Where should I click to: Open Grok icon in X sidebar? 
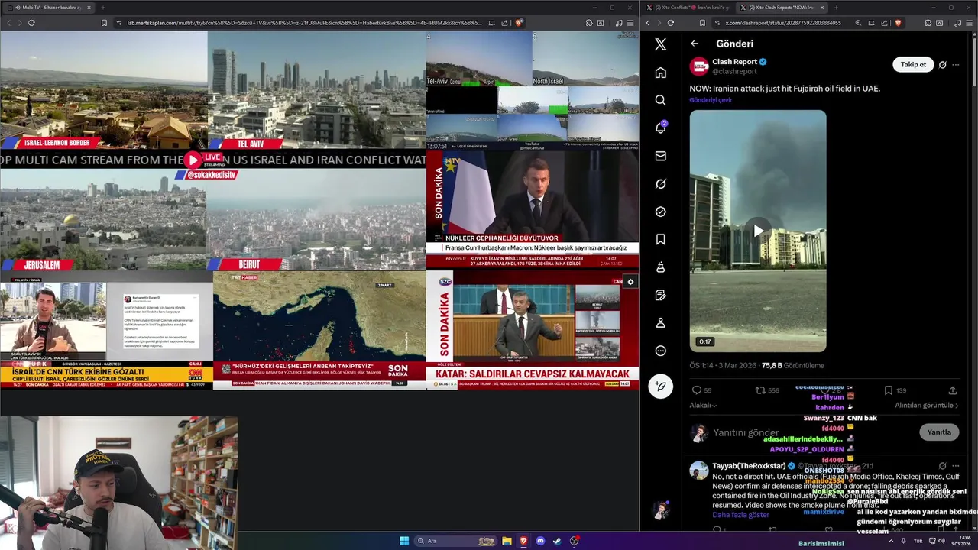tap(660, 183)
